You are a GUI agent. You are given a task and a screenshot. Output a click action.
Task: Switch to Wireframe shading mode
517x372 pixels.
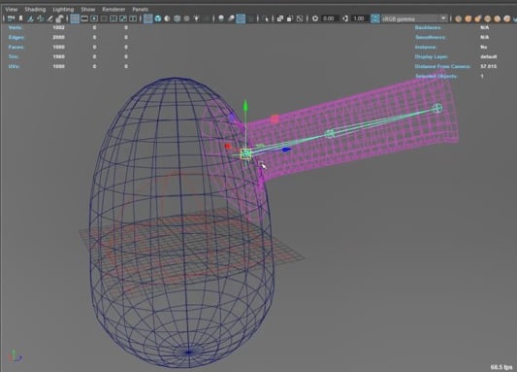pyautogui.click(x=148, y=18)
